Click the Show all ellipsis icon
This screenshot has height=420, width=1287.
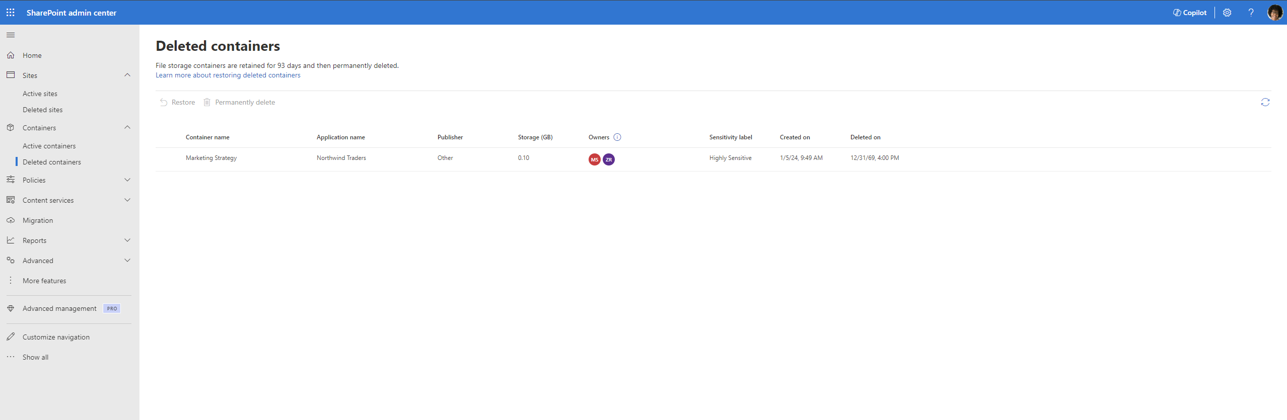click(x=11, y=357)
